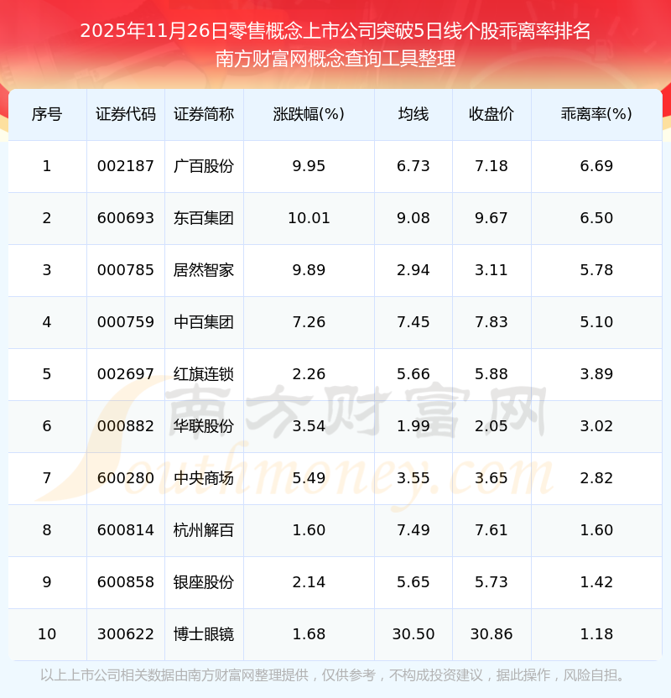Click the stock name 杭州解百
This screenshot has height=698, width=671.
point(204,530)
